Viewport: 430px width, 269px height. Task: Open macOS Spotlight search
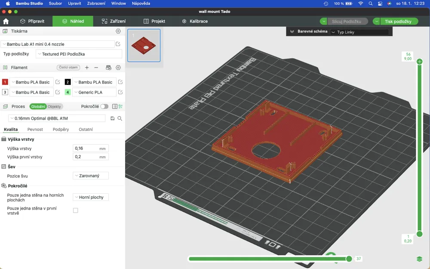click(x=371, y=3)
